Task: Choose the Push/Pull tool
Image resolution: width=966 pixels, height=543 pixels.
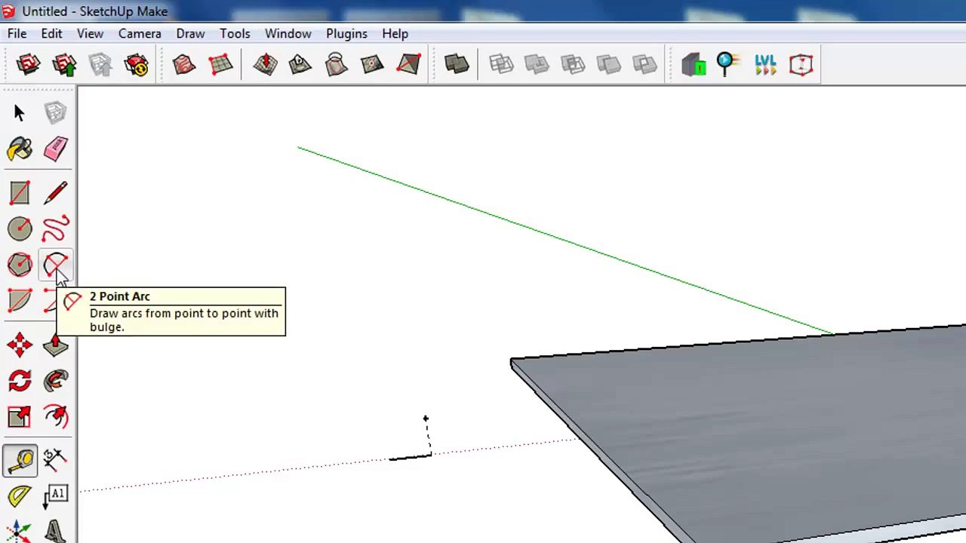Action: click(55, 345)
